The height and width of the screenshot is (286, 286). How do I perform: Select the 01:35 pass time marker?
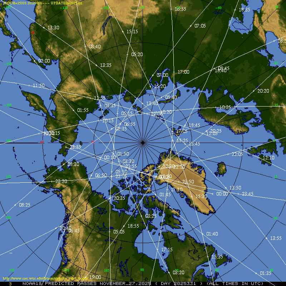coord(265,273)
